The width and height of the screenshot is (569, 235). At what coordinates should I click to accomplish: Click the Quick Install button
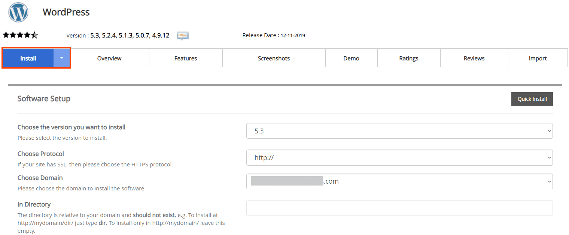(532, 99)
